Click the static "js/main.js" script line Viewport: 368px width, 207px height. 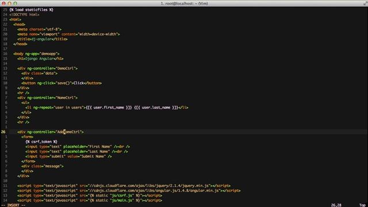tap(90, 201)
